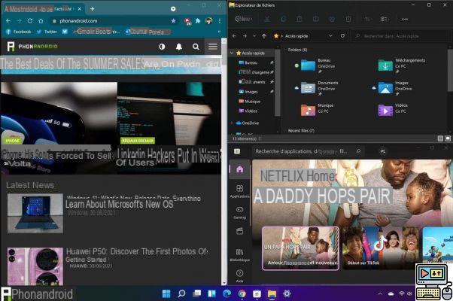The image size is (453, 301).
Task: Open Widgets from the taskbar
Action: pos(212,293)
